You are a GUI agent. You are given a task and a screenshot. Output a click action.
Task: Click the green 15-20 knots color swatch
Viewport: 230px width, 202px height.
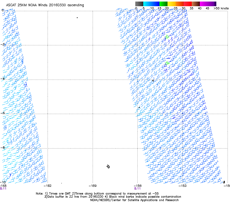163,4
